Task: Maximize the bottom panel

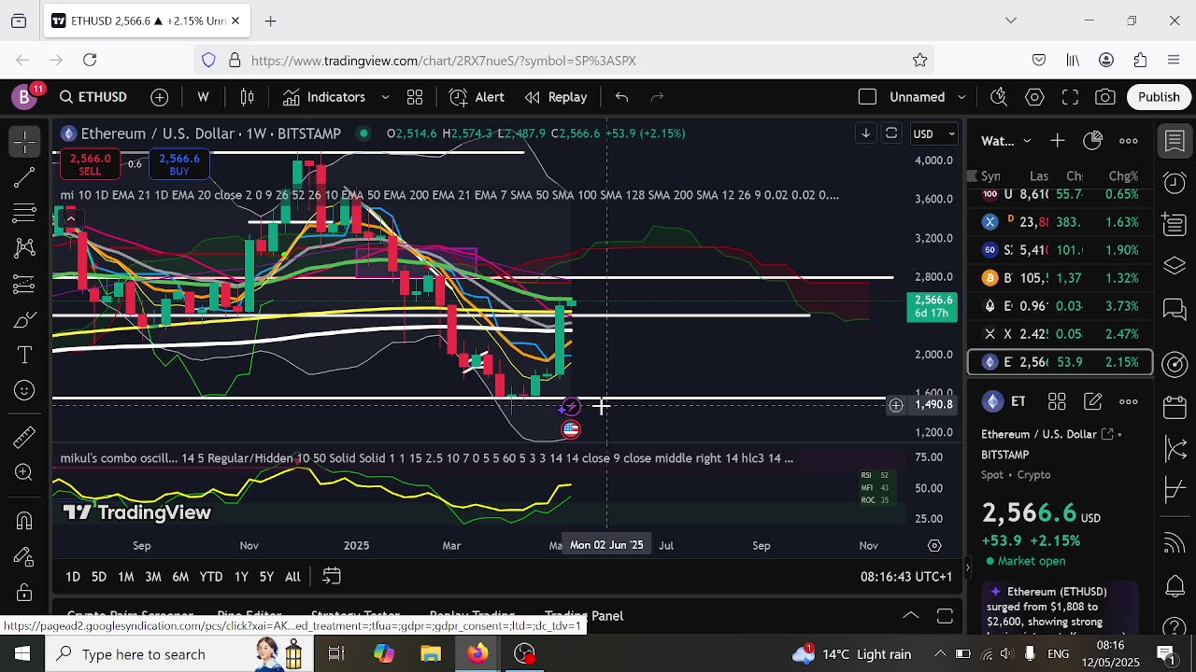Action: (x=945, y=616)
